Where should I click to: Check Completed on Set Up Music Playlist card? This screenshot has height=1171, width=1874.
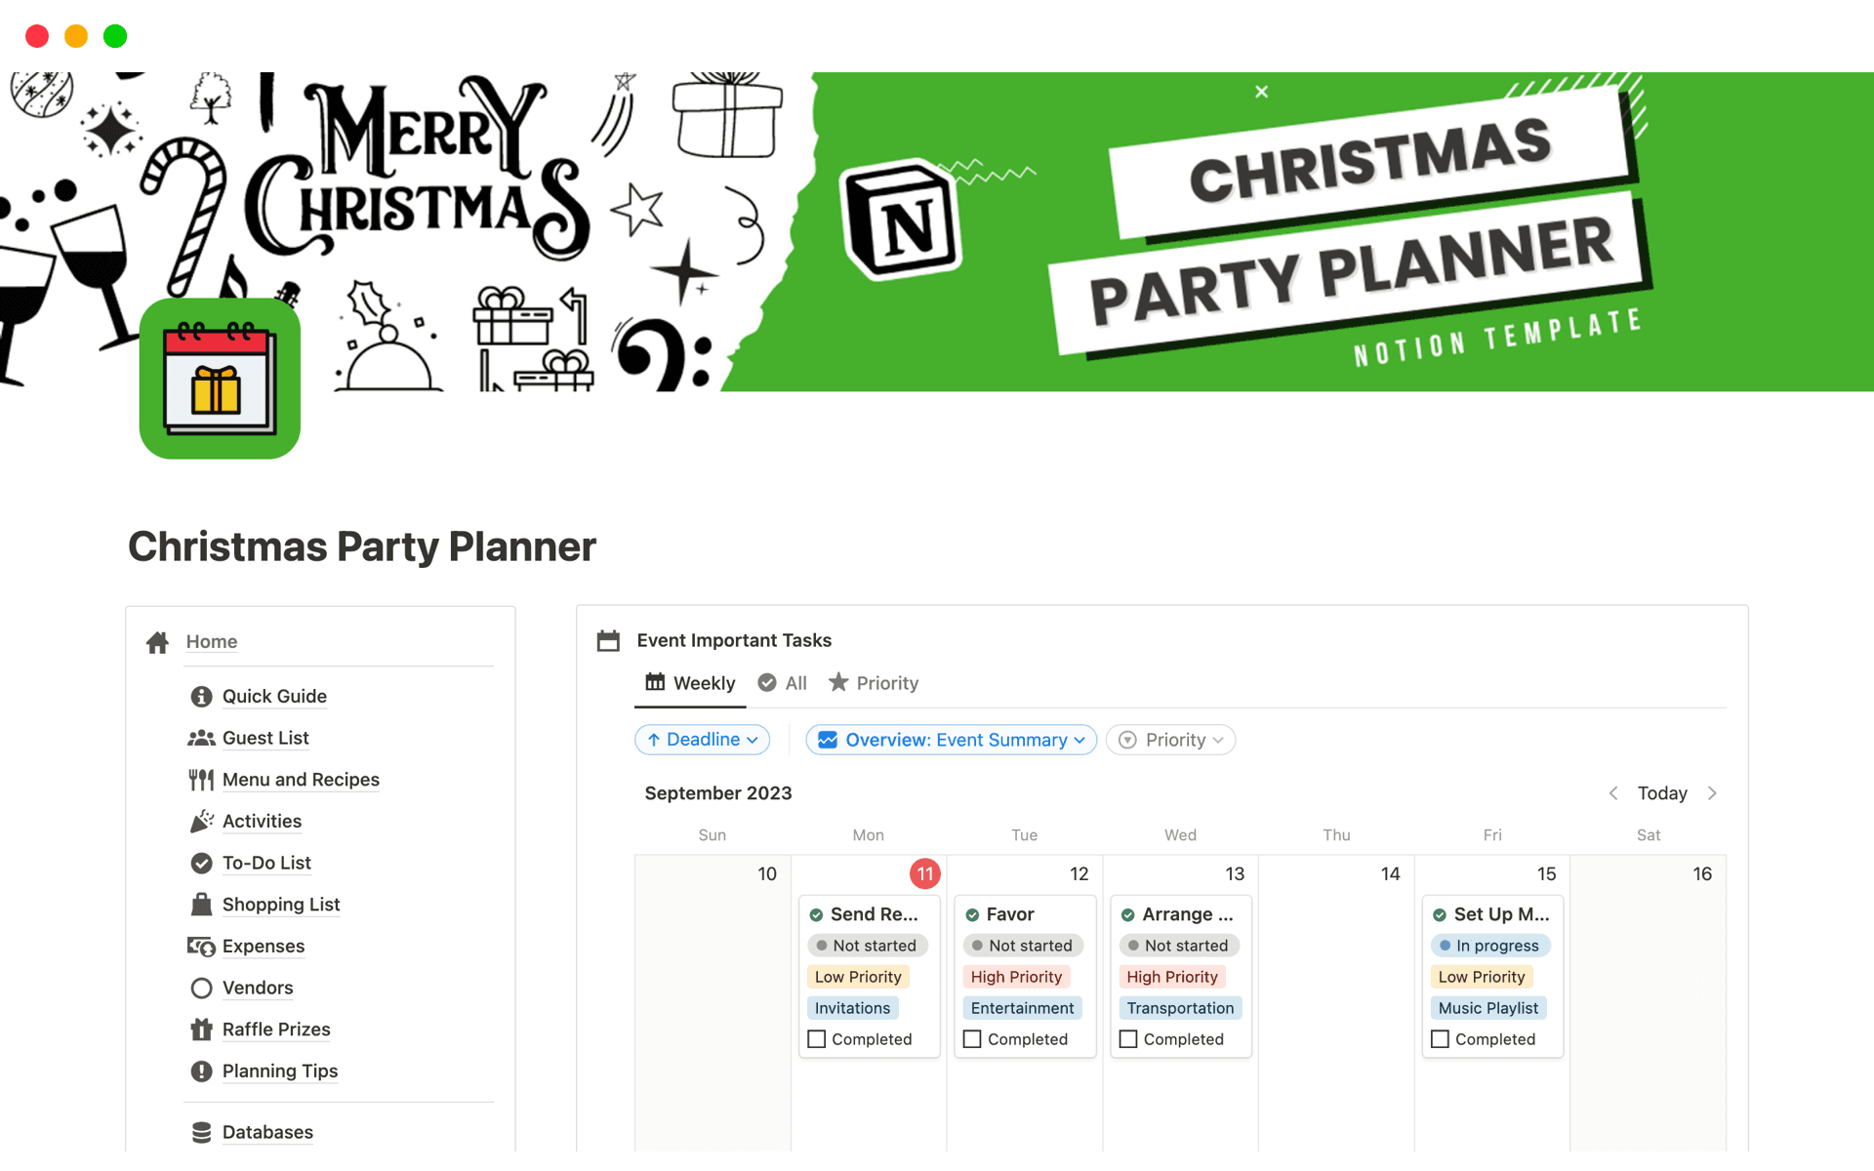(1440, 1038)
